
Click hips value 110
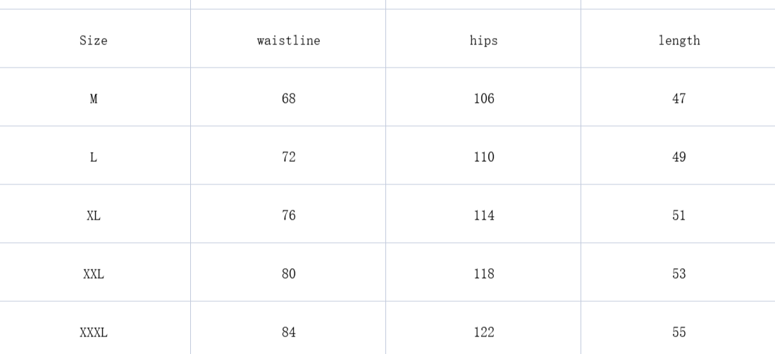(483, 157)
